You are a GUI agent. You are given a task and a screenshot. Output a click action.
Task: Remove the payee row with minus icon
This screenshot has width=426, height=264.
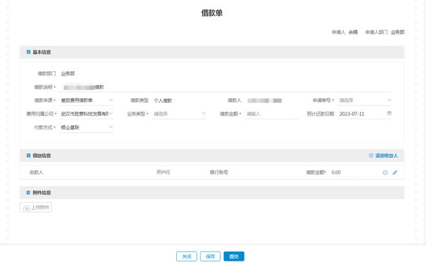click(x=385, y=172)
